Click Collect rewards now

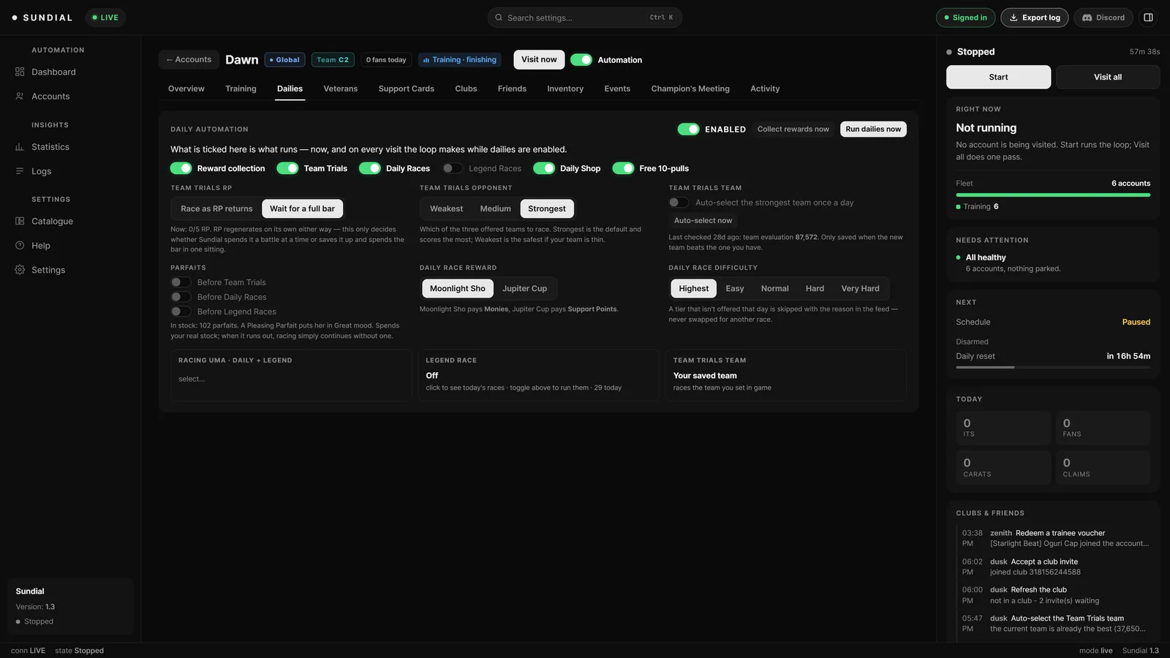tap(793, 129)
